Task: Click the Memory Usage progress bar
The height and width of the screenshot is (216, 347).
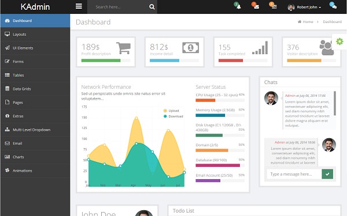Action: point(220,115)
